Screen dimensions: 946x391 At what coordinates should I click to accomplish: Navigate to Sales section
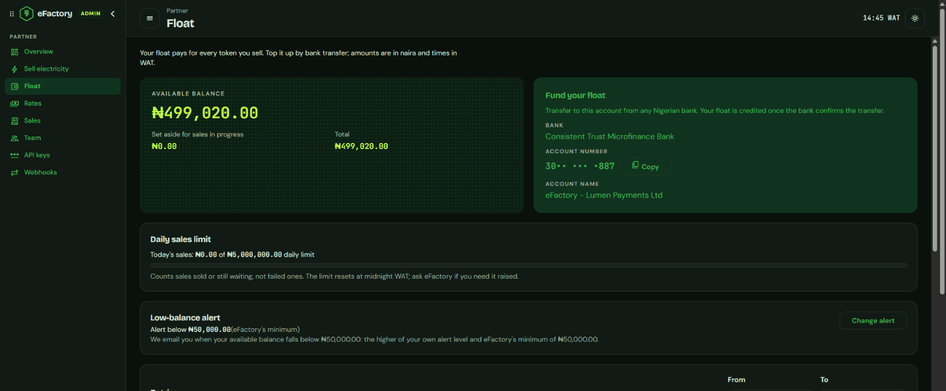tap(63, 121)
